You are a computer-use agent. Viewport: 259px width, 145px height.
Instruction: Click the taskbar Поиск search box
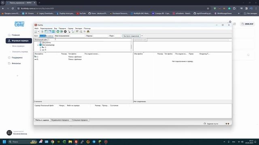(23, 142)
